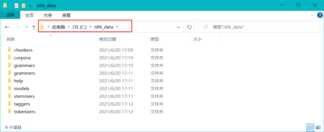Click the grammers folder icon
The image size is (324, 132).
[9, 73]
